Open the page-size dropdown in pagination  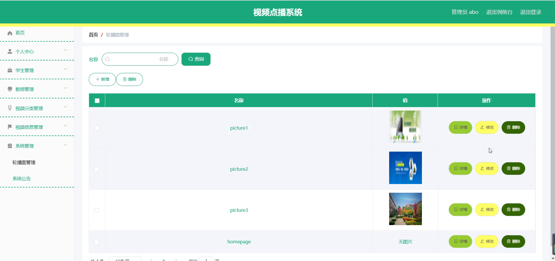coord(125,259)
